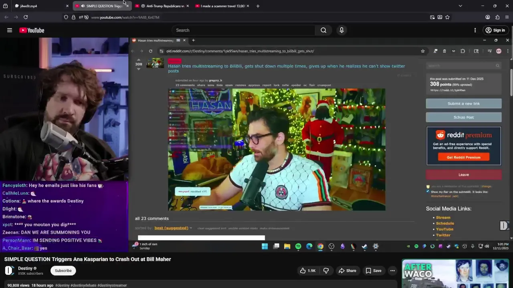
Task: Expand the best (suggested) sort dropdown
Action: click(x=173, y=228)
